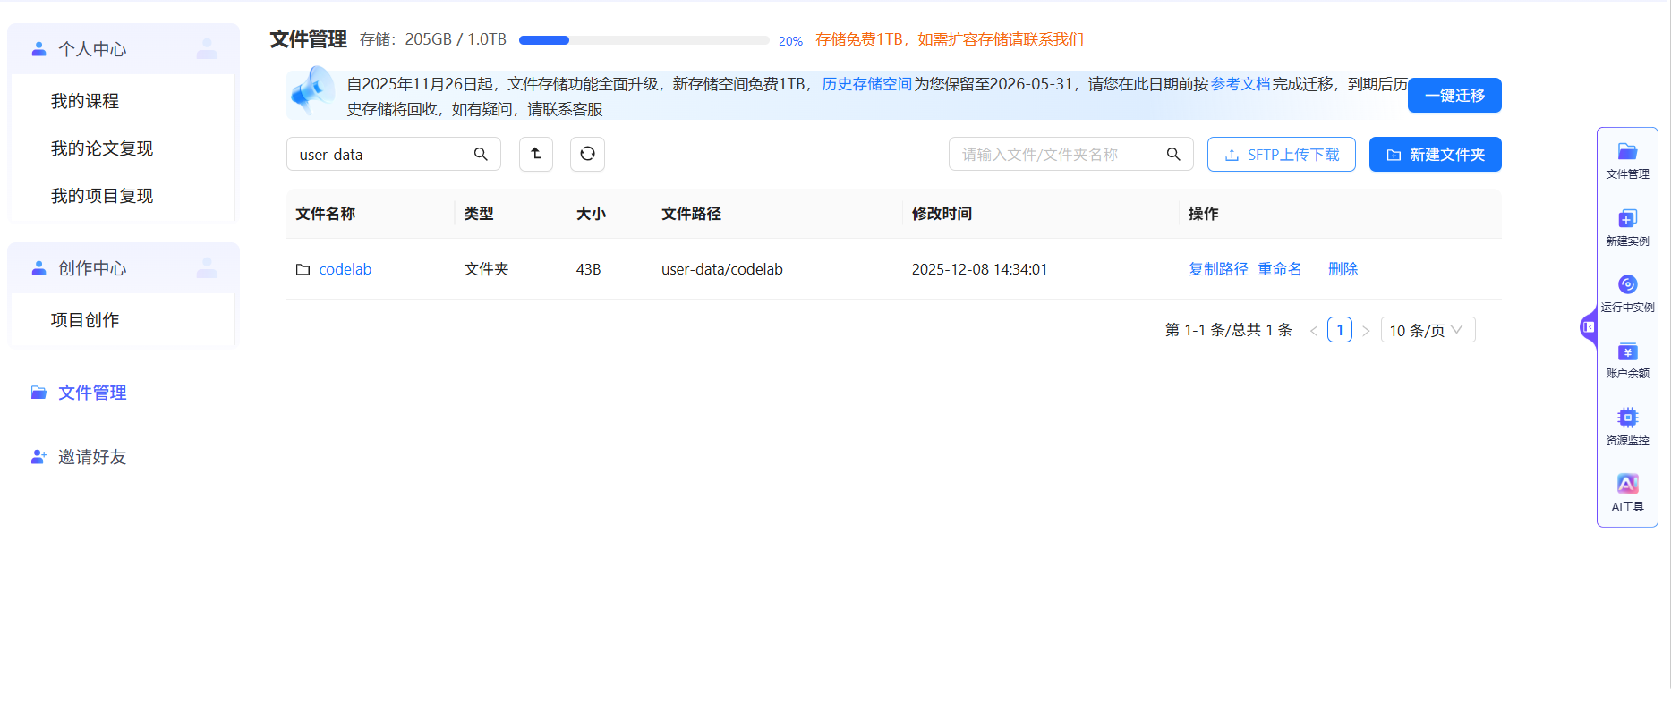This screenshot has height=710, width=1671.
Task: Collapse the right dock with the purple handle
Action: click(x=1588, y=327)
